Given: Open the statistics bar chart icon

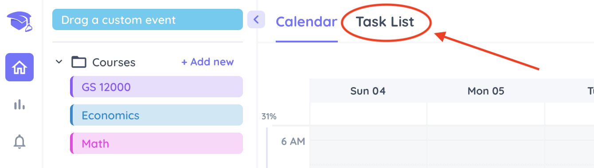Looking at the screenshot, I should (x=20, y=105).
